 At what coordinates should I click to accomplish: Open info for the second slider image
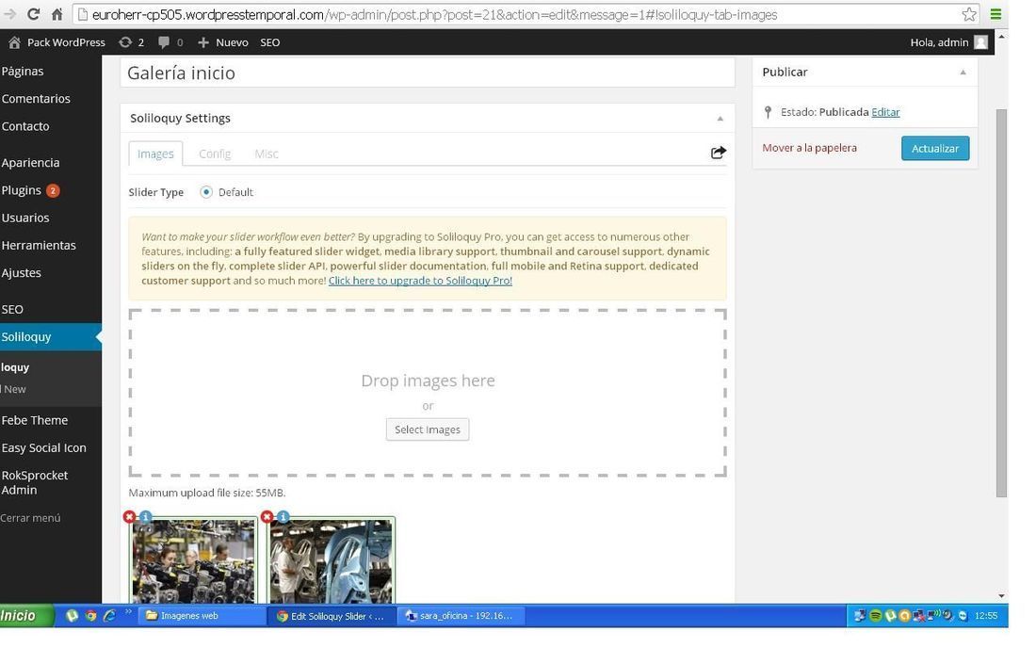283,516
